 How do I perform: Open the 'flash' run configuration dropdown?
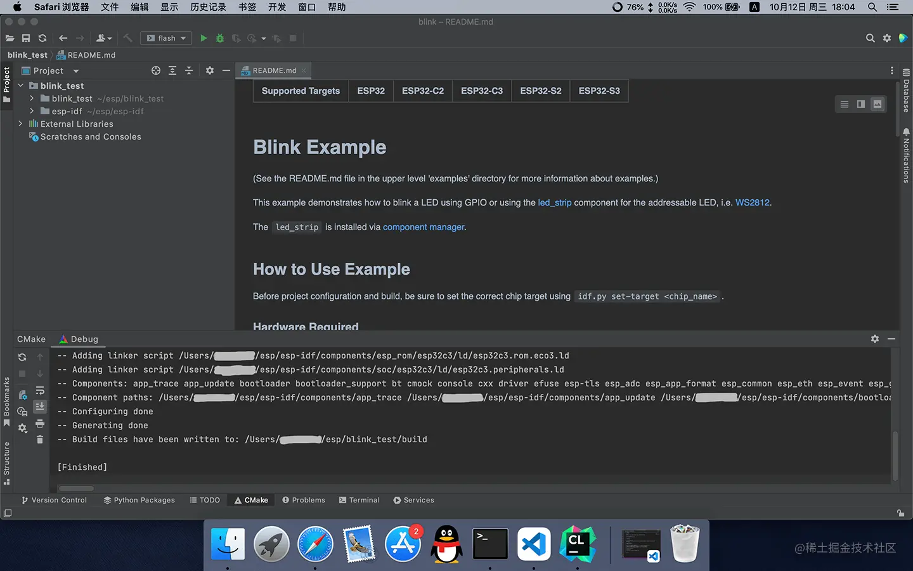[x=166, y=38]
